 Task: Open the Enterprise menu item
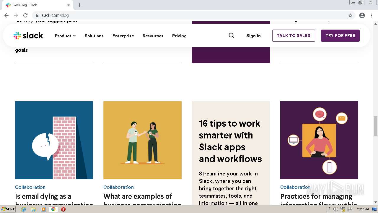pyautogui.click(x=123, y=36)
